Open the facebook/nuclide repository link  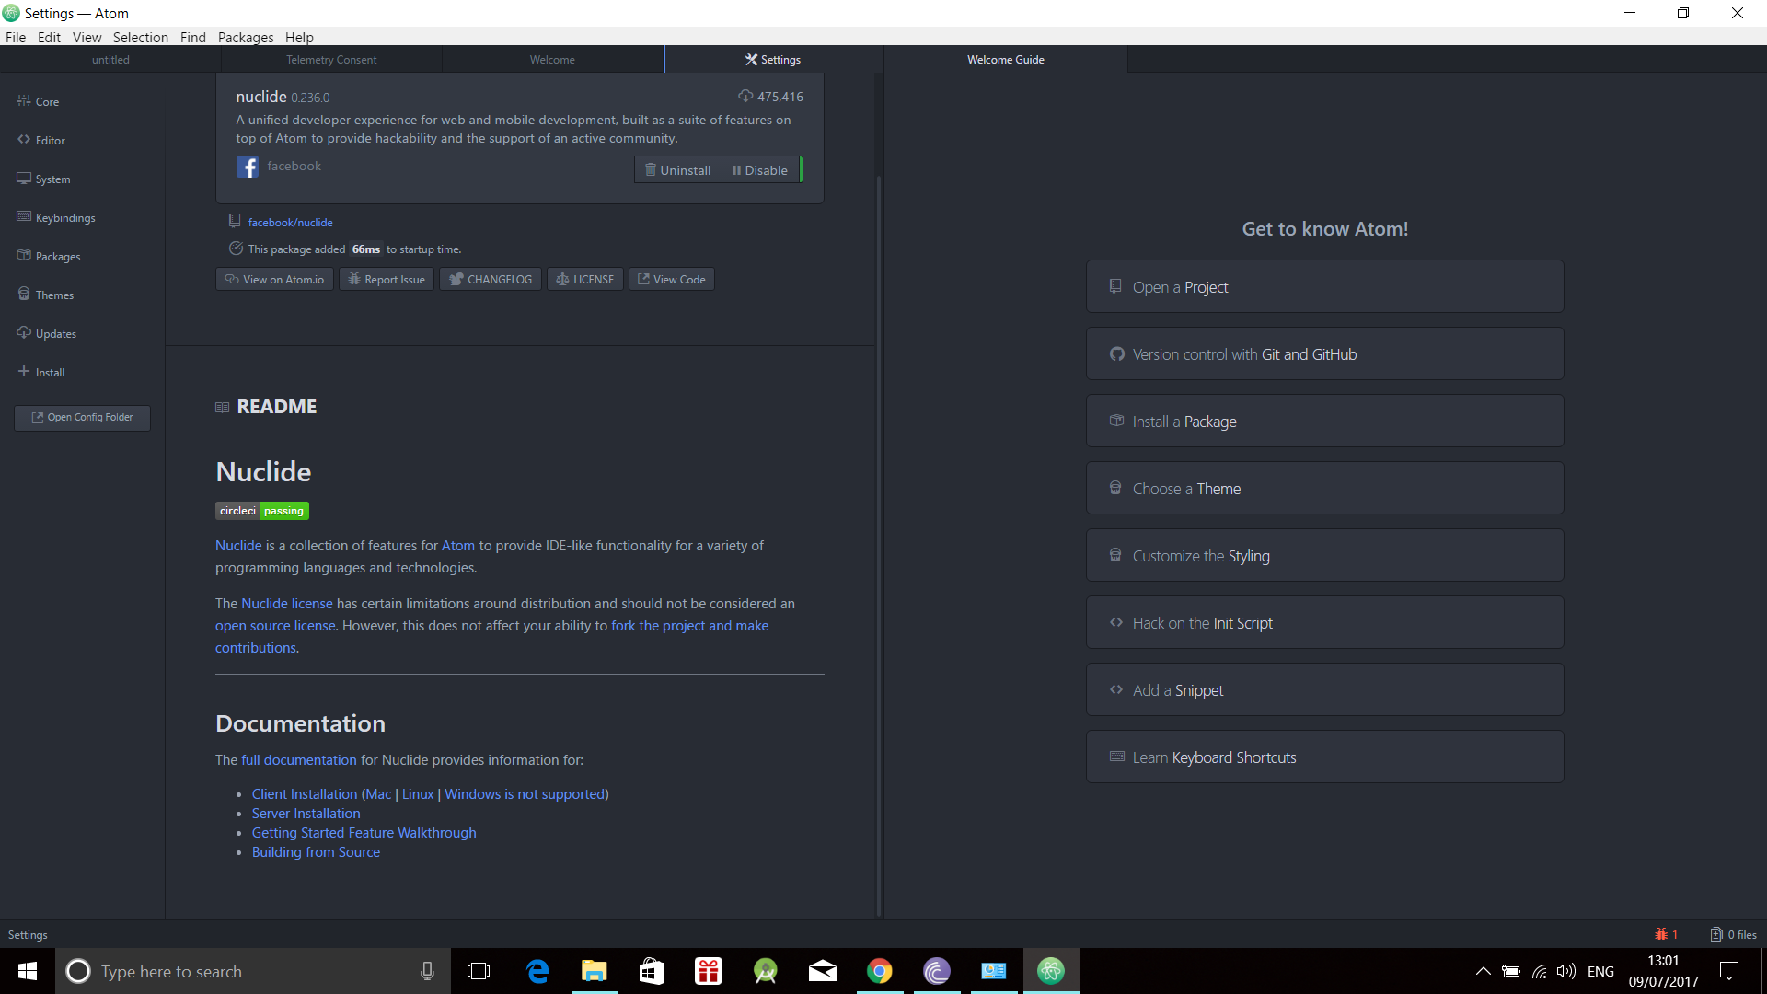click(290, 221)
